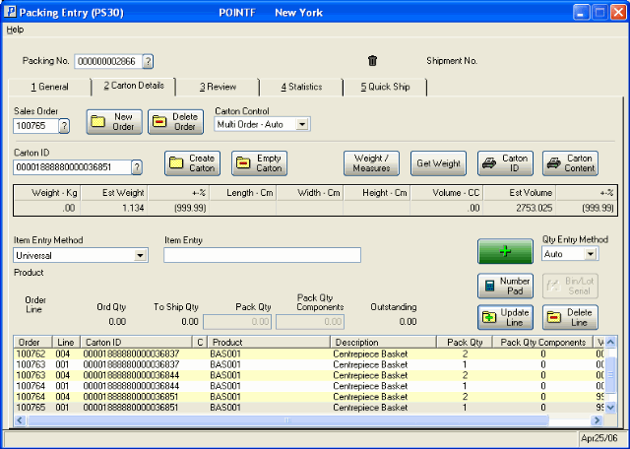Image resolution: width=630 pixels, height=449 pixels.
Task: Click the Volume - CC column header
Action: tap(447, 193)
